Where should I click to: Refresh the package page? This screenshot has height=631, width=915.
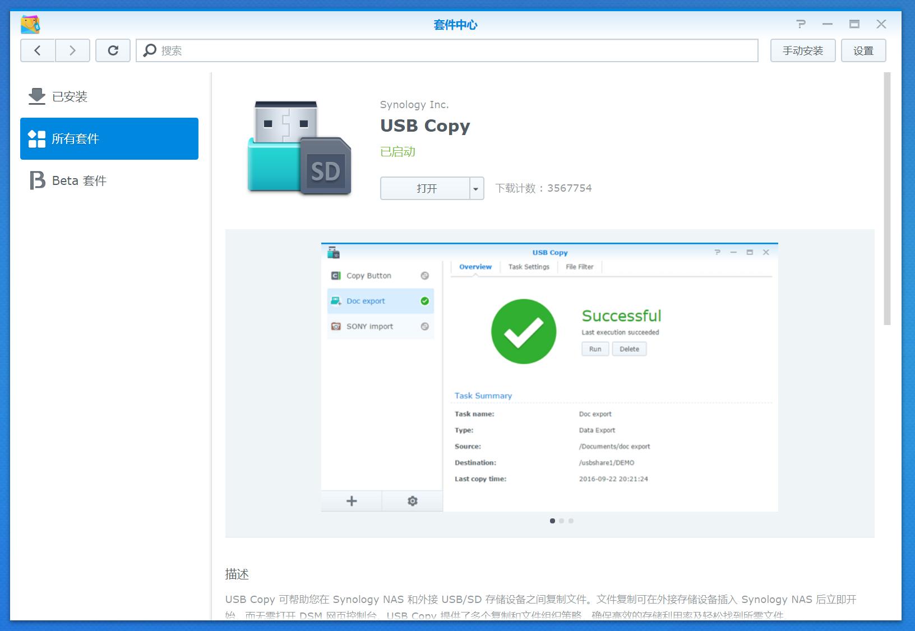(x=113, y=50)
